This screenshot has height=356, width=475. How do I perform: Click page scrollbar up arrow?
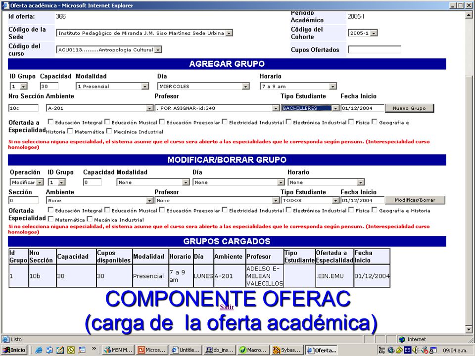pyautogui.click(x=469, y=15)
